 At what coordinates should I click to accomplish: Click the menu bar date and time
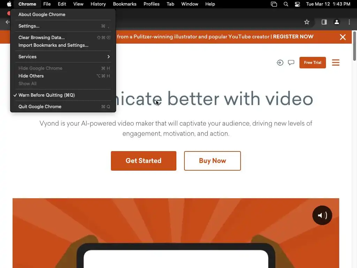point(328,4)
